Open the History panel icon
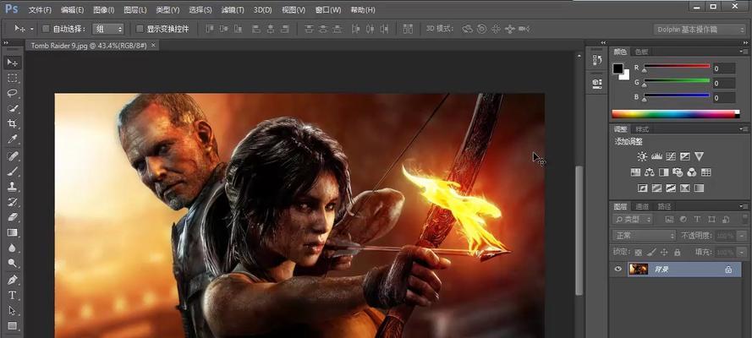Screen dimensions: 752x338 pos(597,59)
